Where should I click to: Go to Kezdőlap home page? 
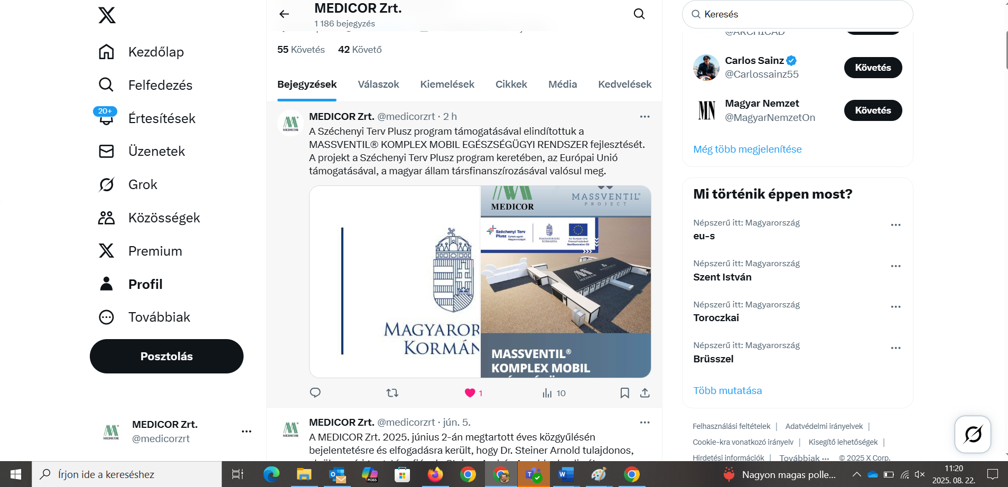141,52
